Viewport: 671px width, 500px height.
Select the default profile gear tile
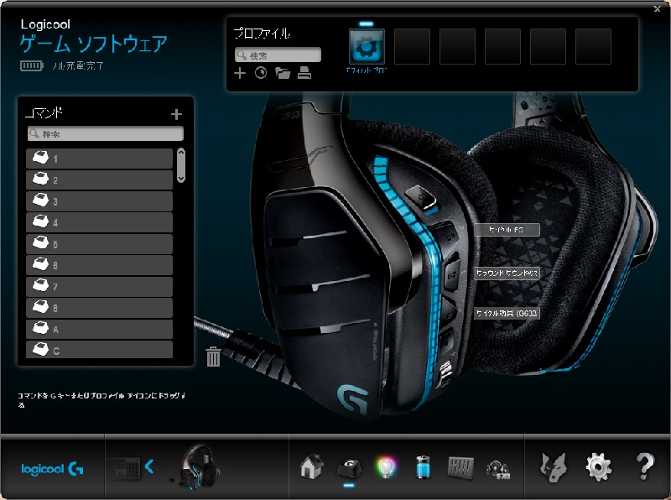(x=367, y=47)
